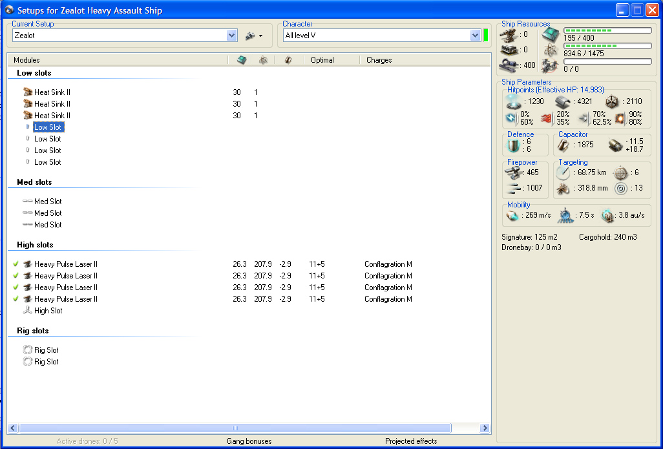663x449 pixels.
Task: Click the calibration icon showing 400
Action: pyautogui.click(x=509, y=65)
